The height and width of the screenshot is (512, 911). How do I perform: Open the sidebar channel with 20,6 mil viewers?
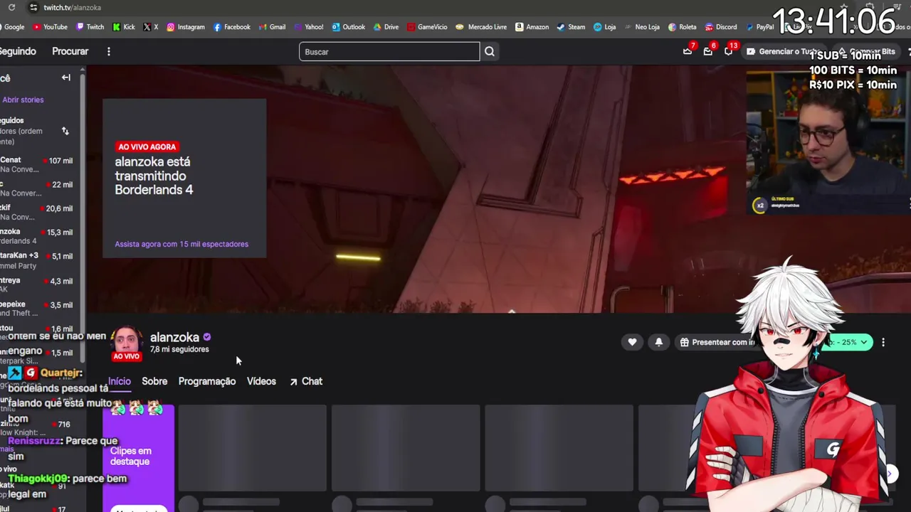(x=37, y=213)
